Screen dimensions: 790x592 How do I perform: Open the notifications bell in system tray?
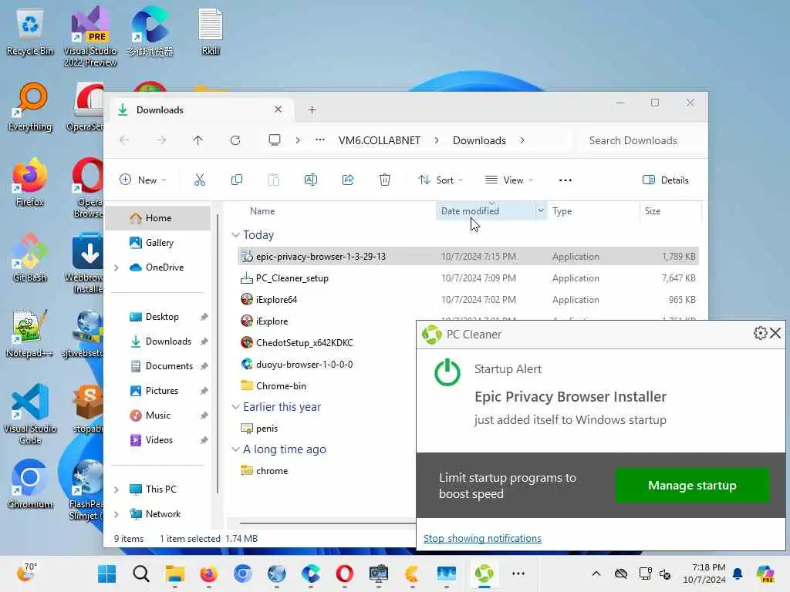[738, 573]
